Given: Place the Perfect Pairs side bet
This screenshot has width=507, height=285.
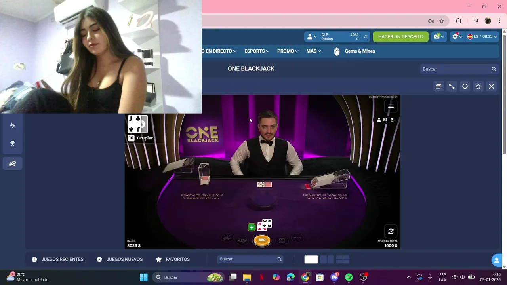Looking at the screenshot, I should pyautogui.click(x=282, y=240).
